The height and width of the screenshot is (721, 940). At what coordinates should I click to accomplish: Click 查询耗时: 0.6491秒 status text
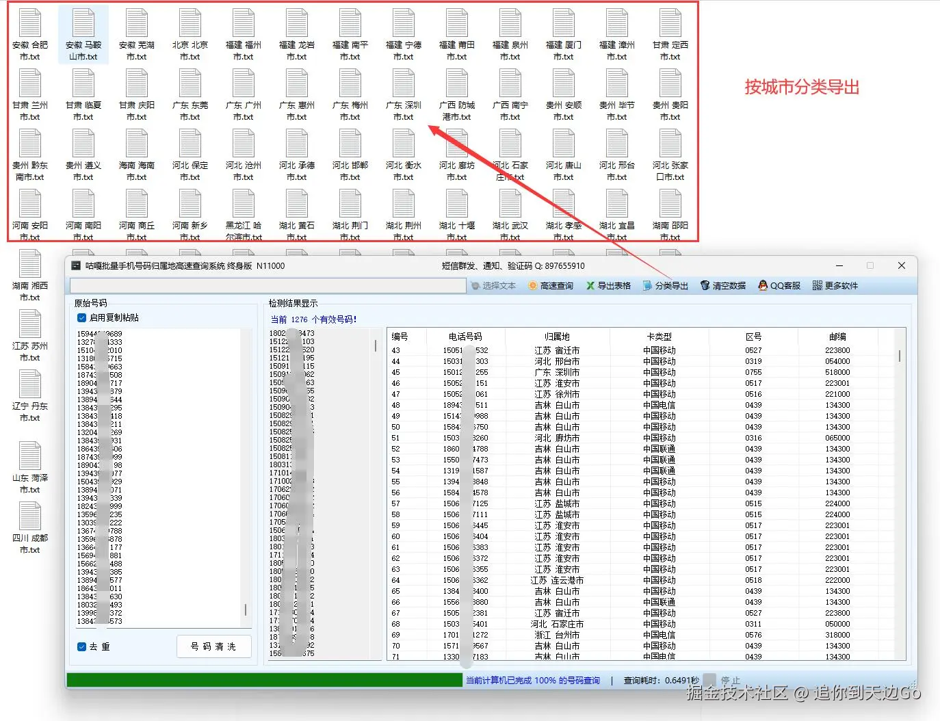(662, 681)
